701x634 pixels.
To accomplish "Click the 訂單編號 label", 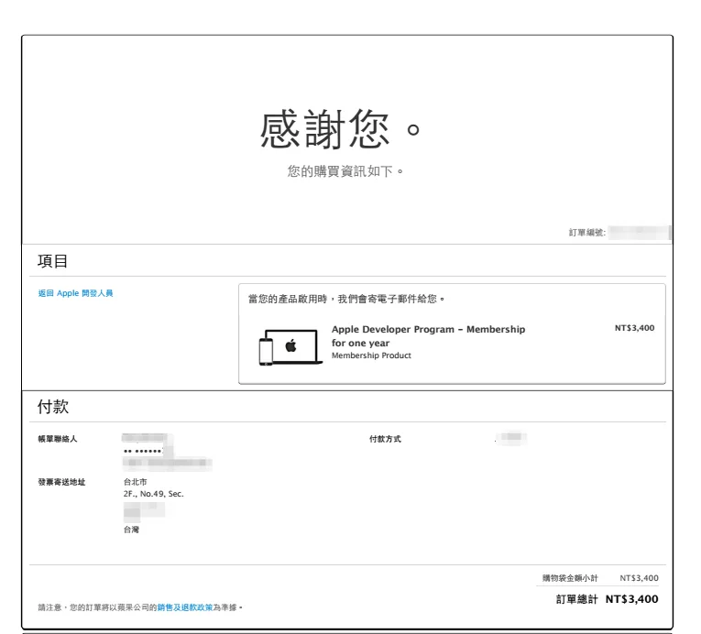I will 587,233.
